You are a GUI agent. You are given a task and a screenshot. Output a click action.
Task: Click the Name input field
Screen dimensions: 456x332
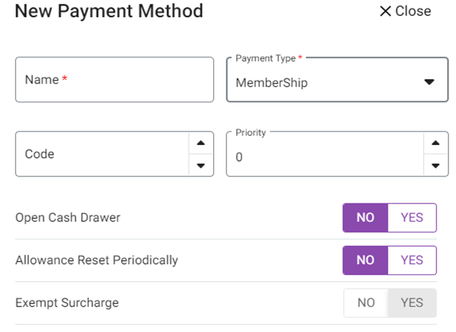point(114,79)
